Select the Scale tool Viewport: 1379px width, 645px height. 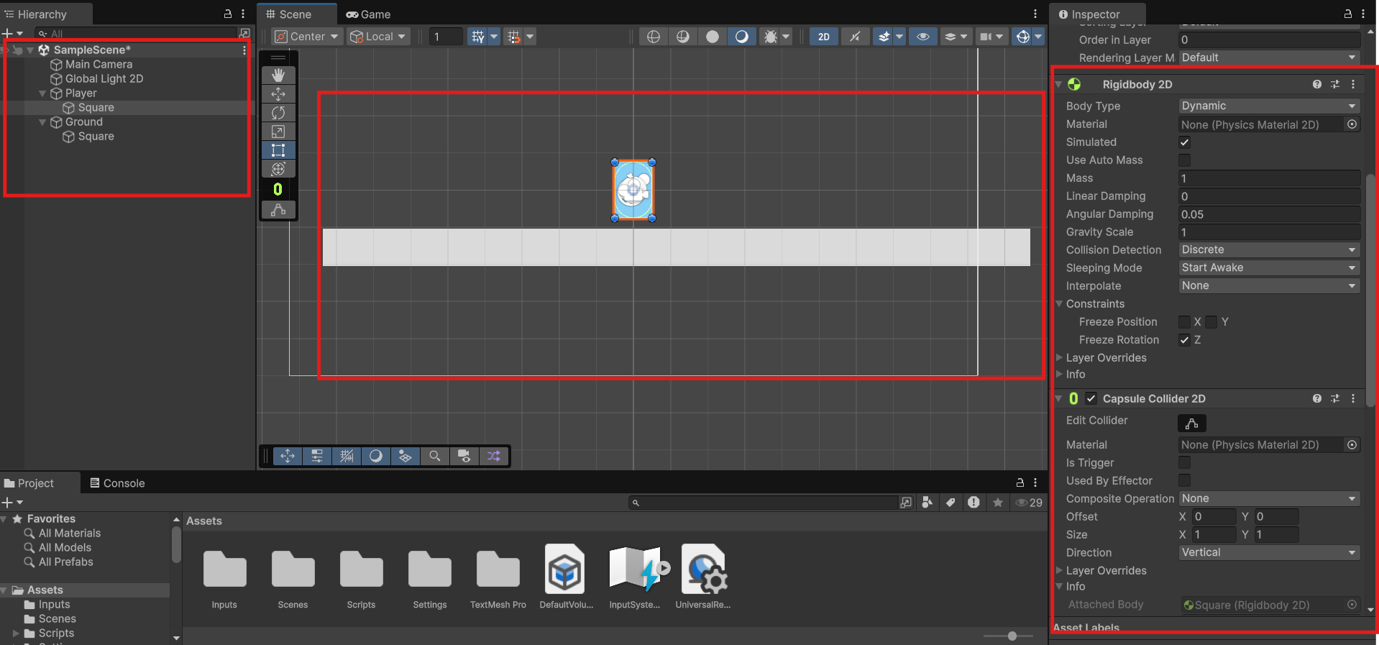pyautogui.click(x=278, y=132)
